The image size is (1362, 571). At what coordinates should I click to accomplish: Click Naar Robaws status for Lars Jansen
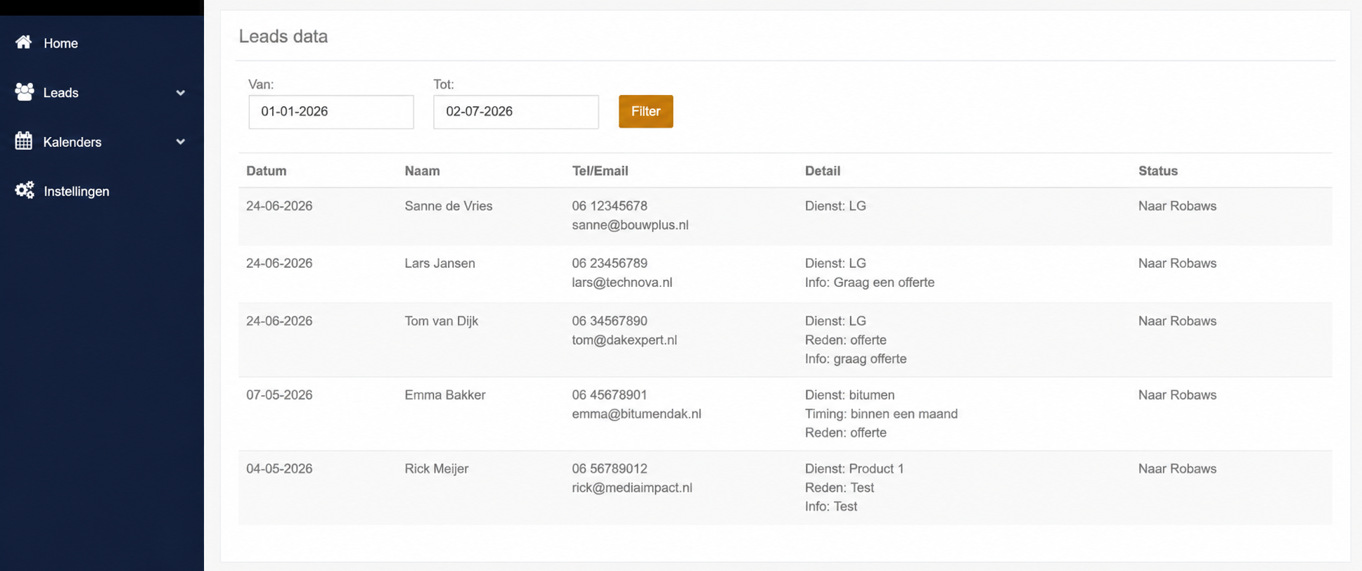[1177, 263]
